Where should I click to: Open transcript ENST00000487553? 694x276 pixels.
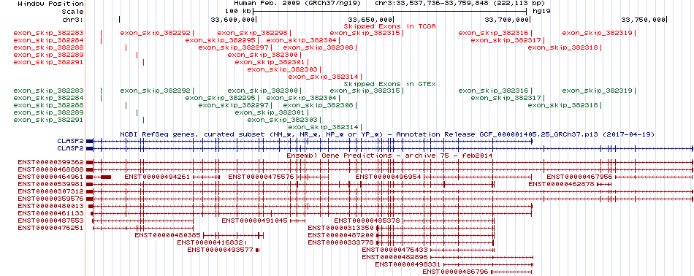(50, 221)
